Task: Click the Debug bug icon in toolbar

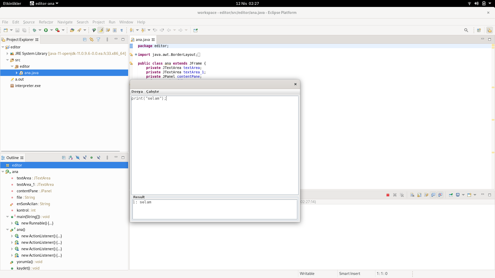Action: pyautogui.click(x=34, y=30)
